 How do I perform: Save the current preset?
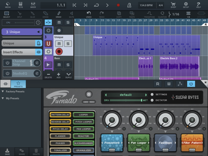(x=7, y=152)
